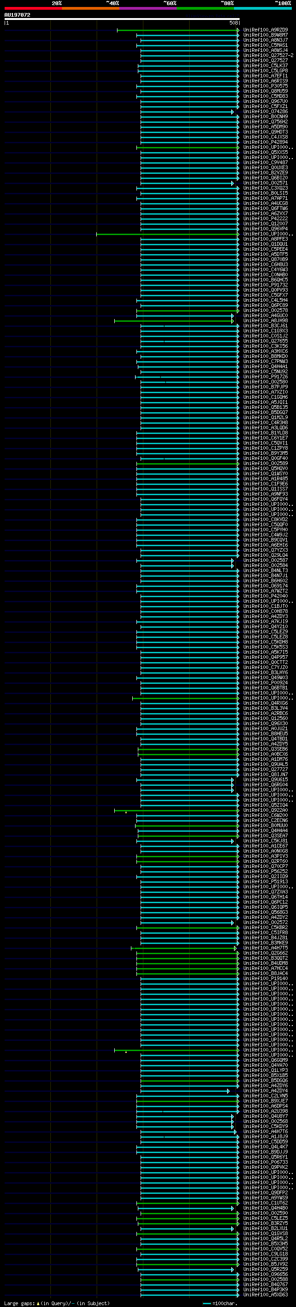The height and width of the screenshot is (1307, 296).
Task: Open hit UniRef100_A8WSJ4
Action: click(265, 50)
